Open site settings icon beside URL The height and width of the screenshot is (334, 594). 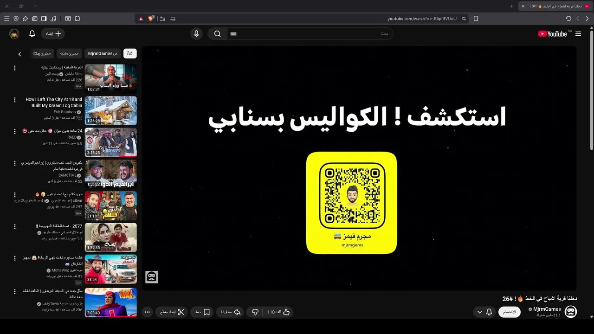[464, 19]
